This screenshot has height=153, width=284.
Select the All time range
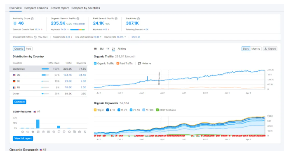point(122,49)
